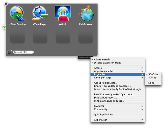Click the pages overview icon beside search
Image resolution: width=164 pixels, height=129 pixels.
click(x=10, y=52)
